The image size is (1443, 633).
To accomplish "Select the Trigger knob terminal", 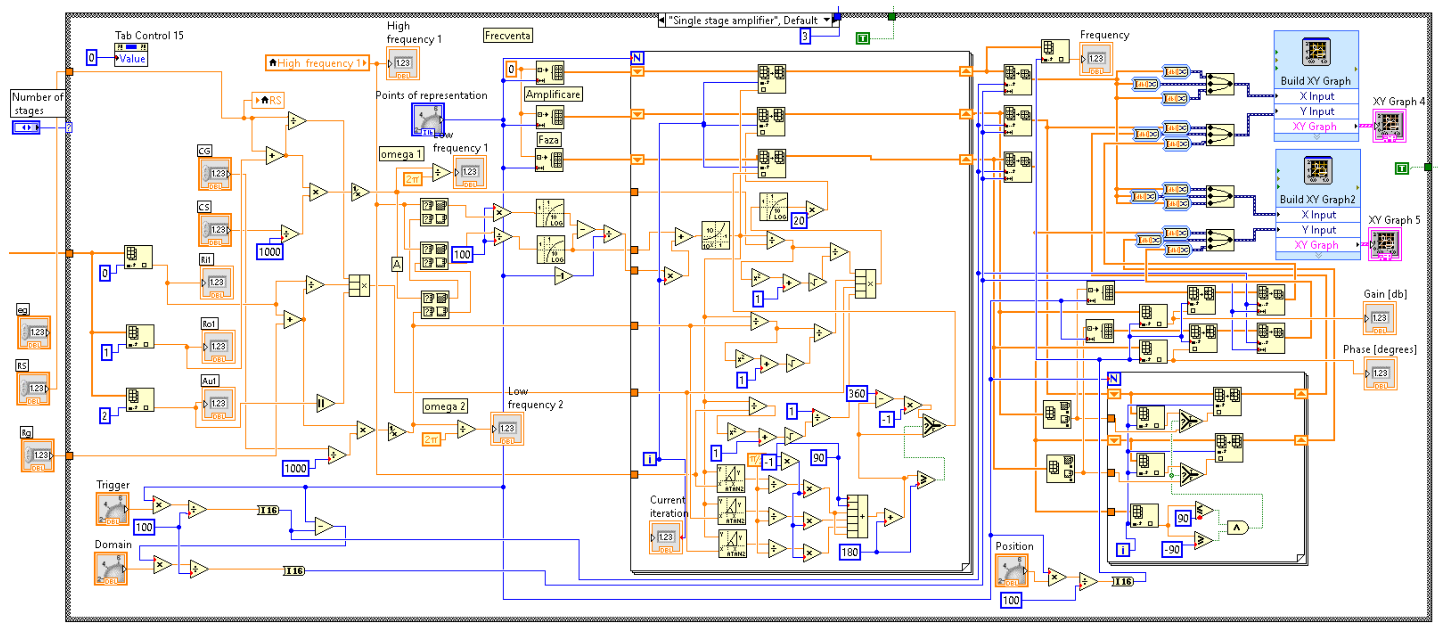I will pyautogui.click(x=112, y=508).
